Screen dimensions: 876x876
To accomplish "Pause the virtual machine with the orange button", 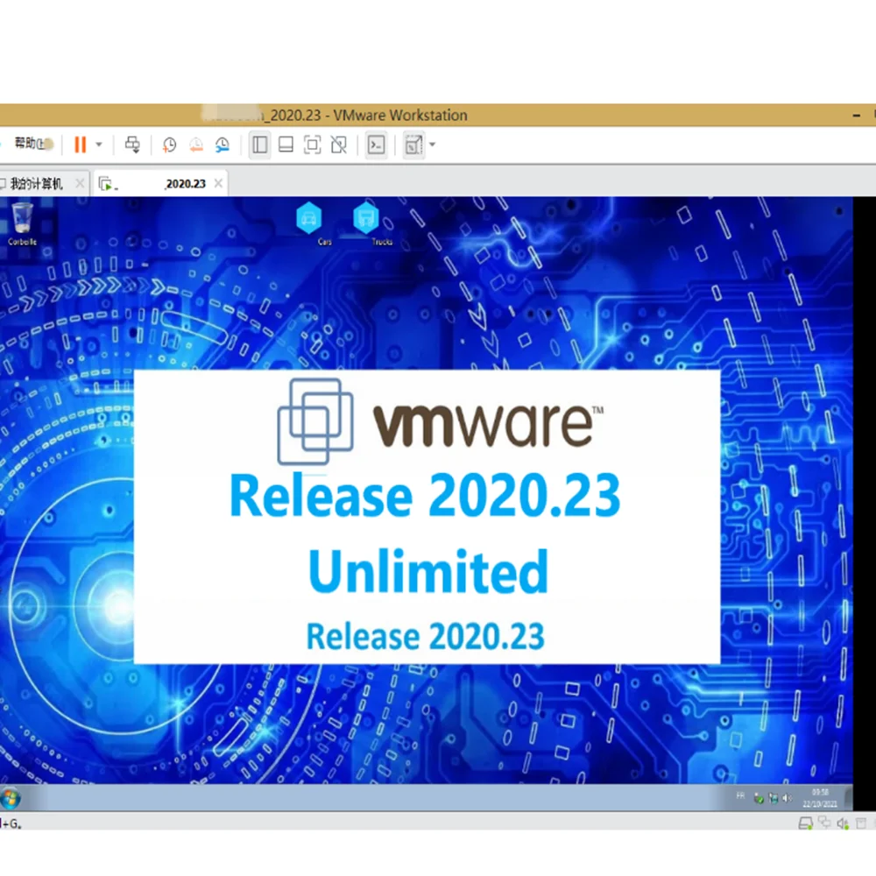I will [81, 145].
